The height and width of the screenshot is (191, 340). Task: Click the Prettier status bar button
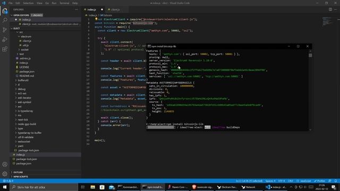[x=320, y=181]
